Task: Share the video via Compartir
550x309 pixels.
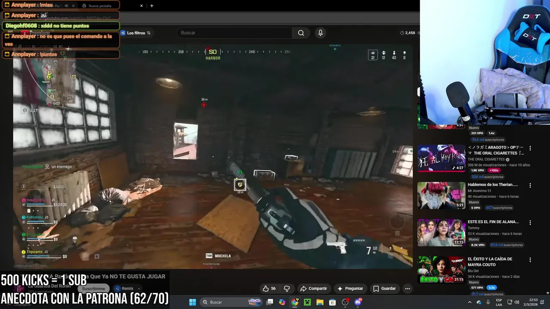Action: (x=314, y=288)
